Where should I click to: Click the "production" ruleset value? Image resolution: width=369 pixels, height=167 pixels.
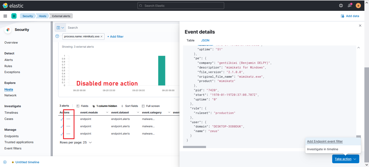coord(224,113)
